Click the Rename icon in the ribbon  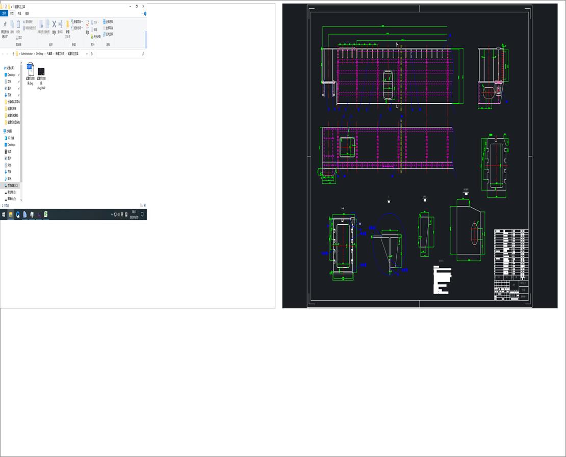click(x=60, y=24)
